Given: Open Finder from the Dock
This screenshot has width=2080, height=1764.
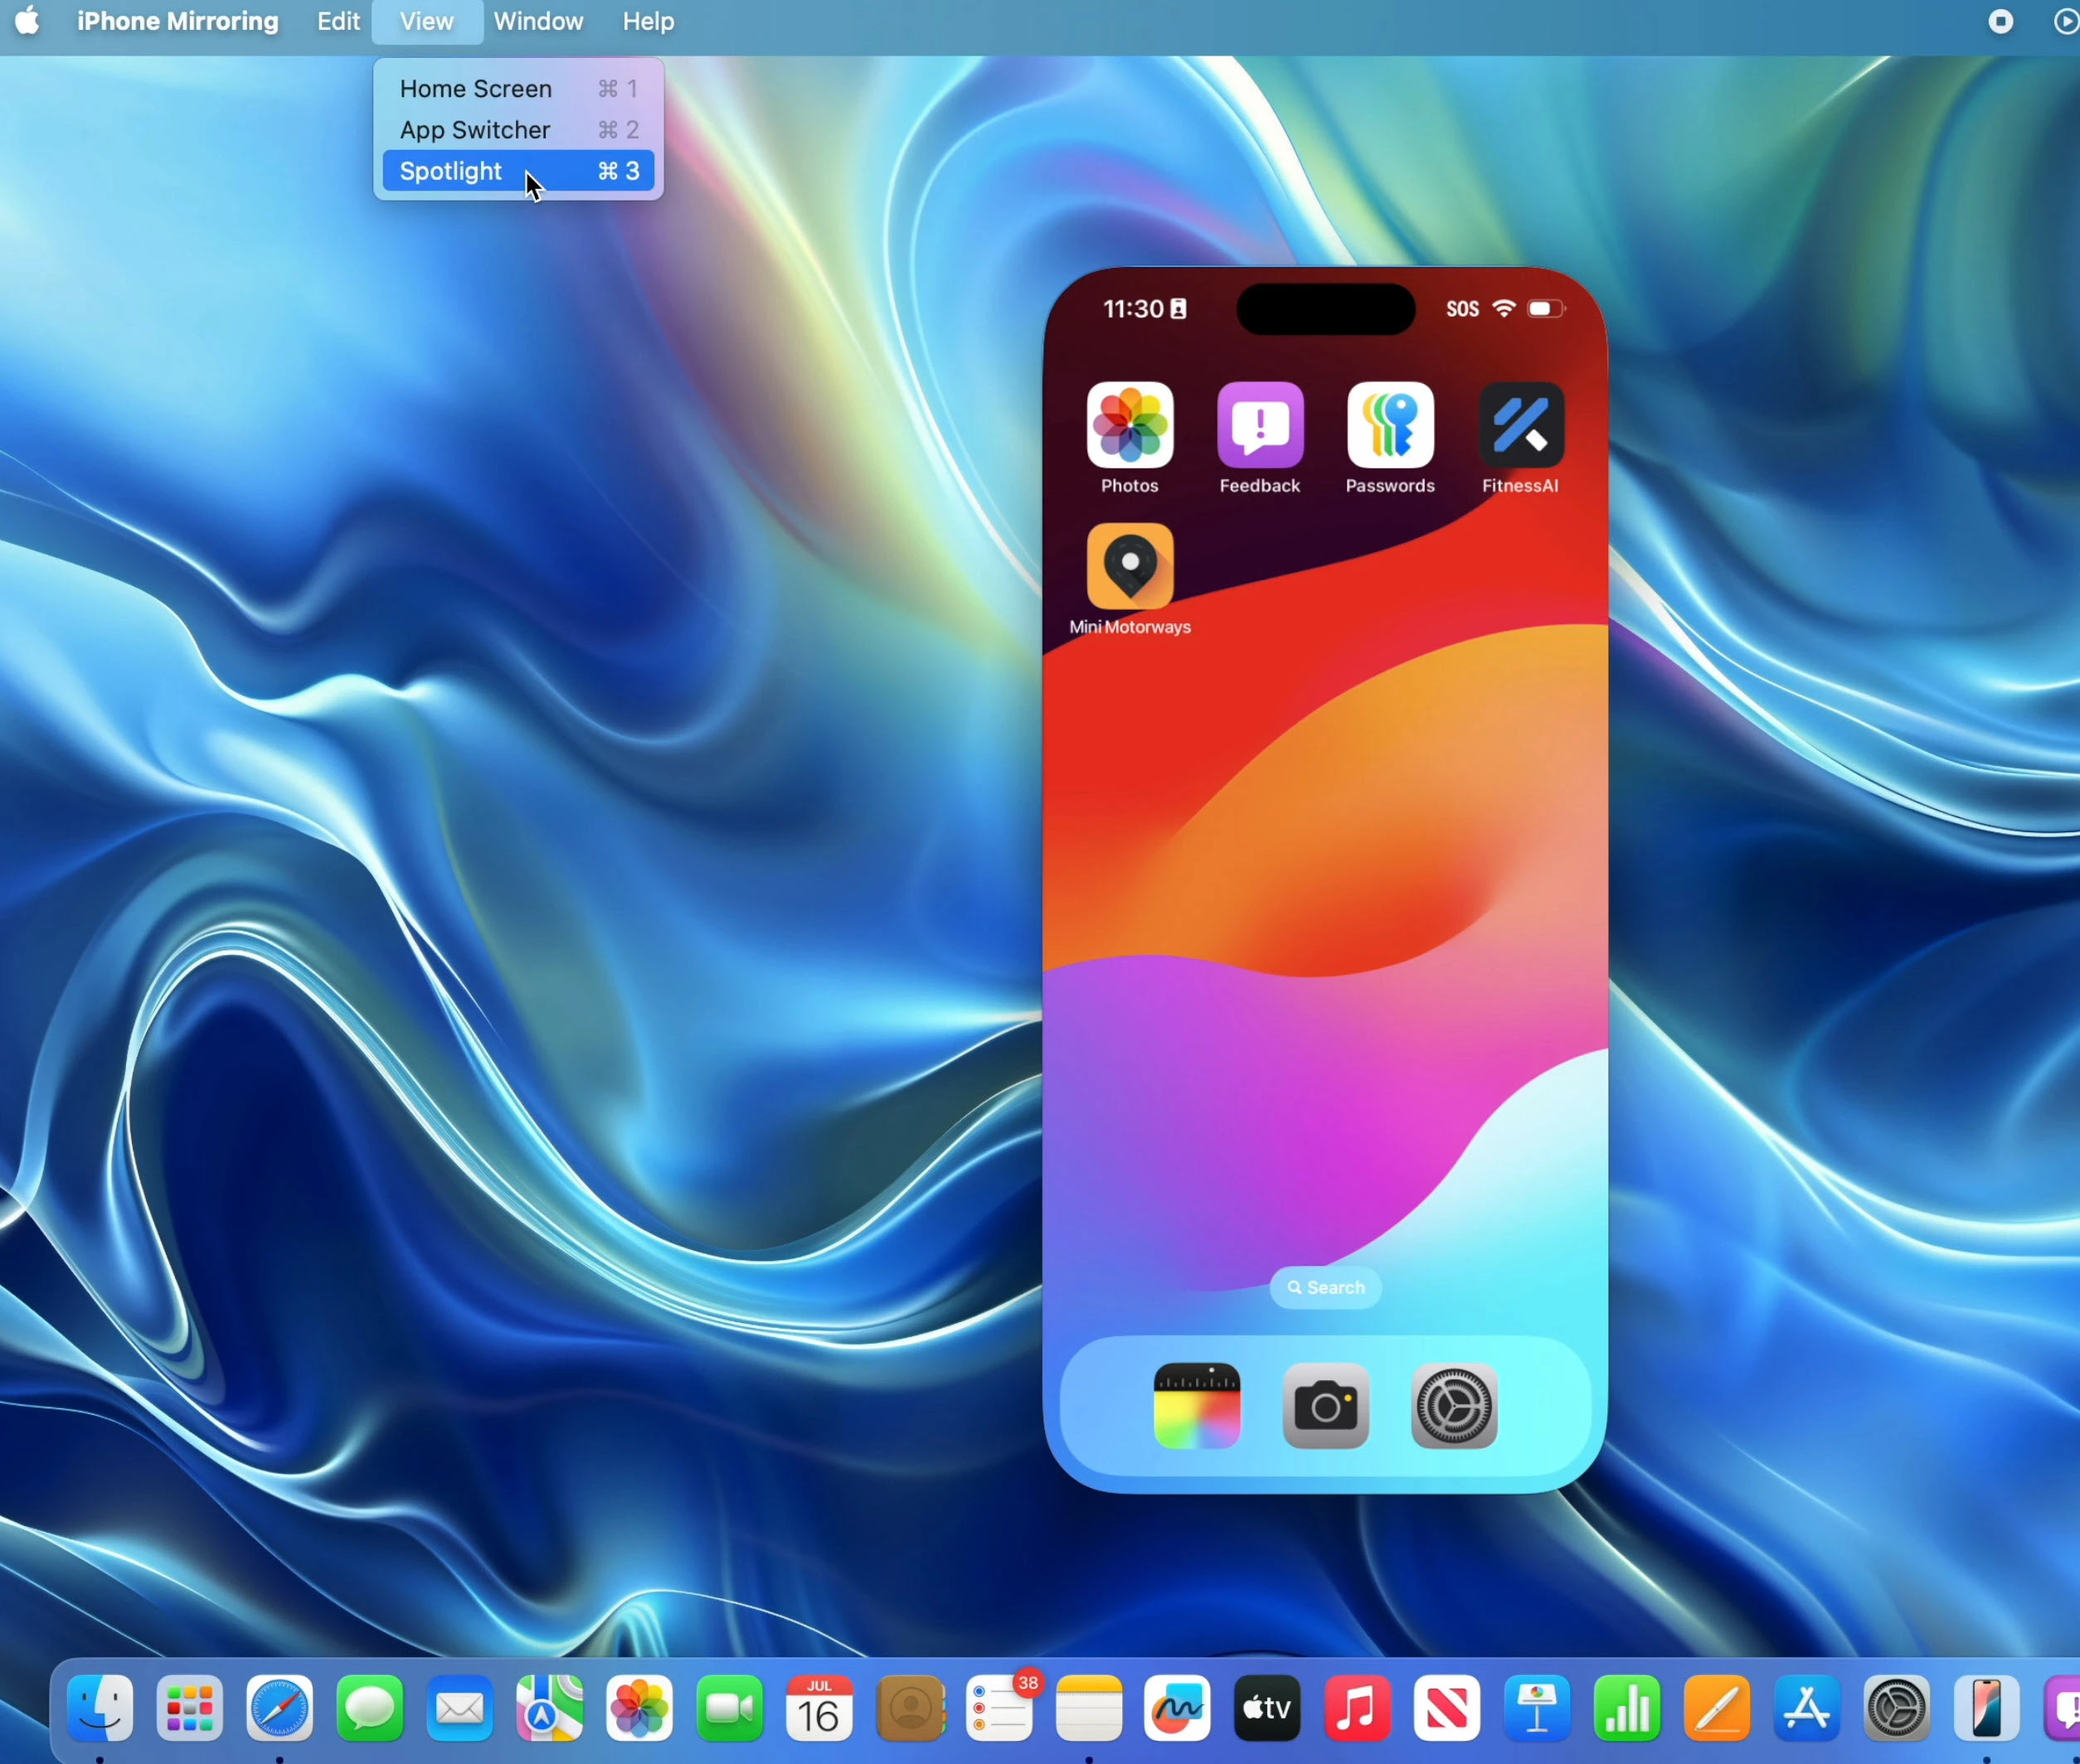Looking at the screenshot, I should coord(100,1708).
